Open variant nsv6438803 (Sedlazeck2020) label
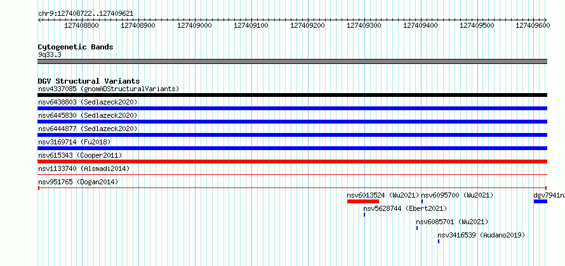565x266 pixels. coord(88,102)
